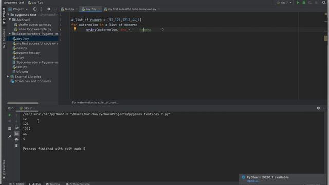The height and width of the screenshot is (185, 329).
Task: Click the Stop square icon in Run panel
Action: click(10, 121)
